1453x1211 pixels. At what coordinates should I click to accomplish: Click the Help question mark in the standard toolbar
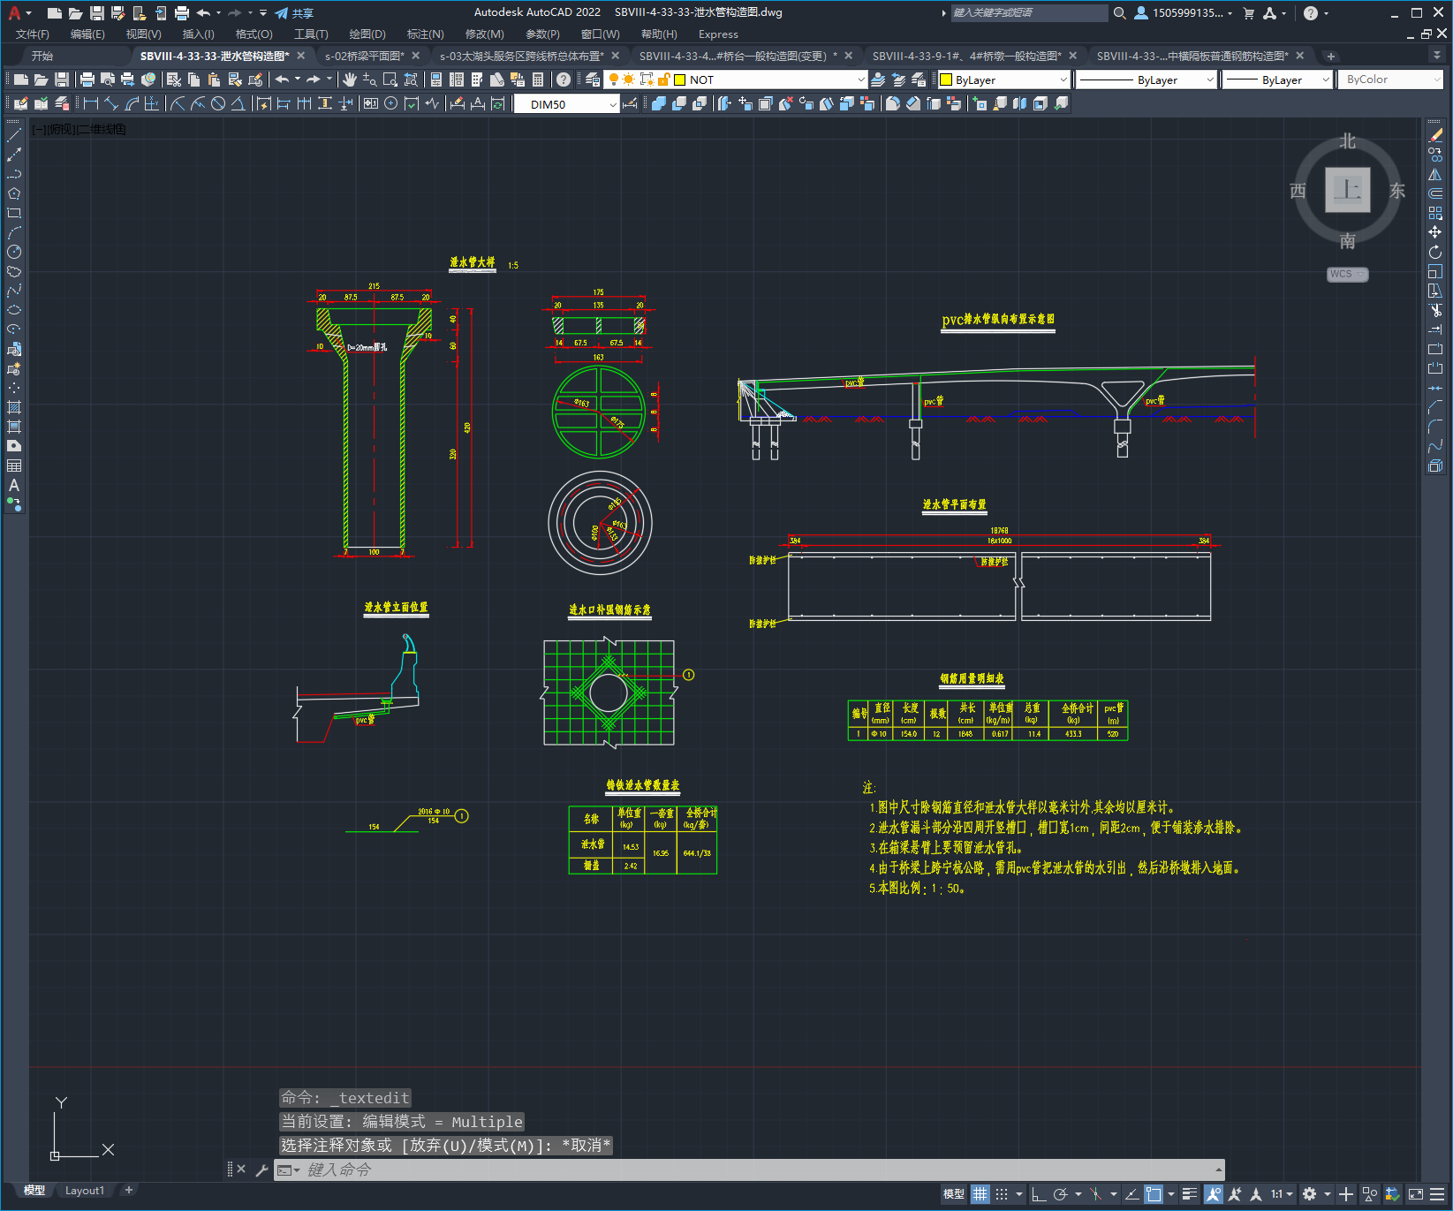tap(564, 79)
